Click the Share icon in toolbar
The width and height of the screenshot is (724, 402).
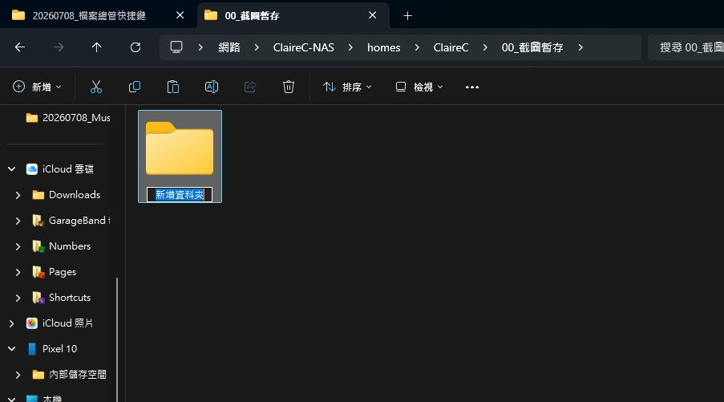point(250,87)
